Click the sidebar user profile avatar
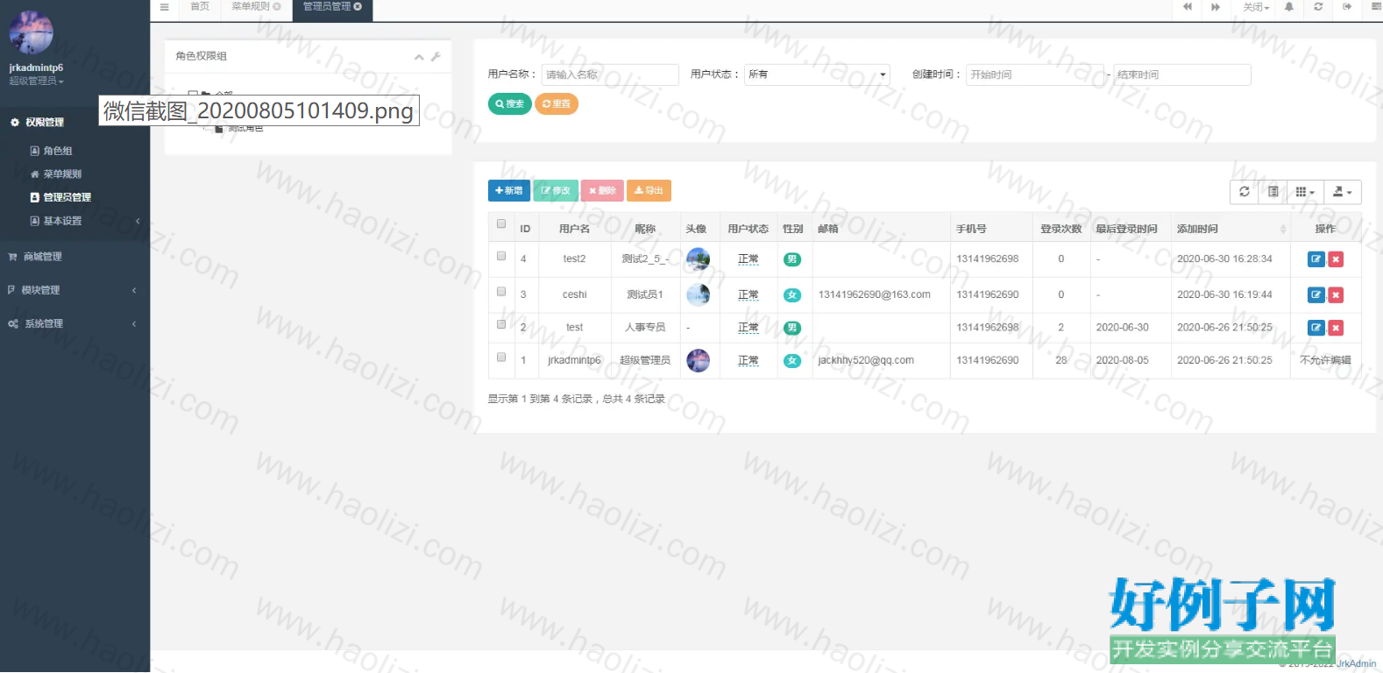 pyautogui.click(x=32, y=33)
